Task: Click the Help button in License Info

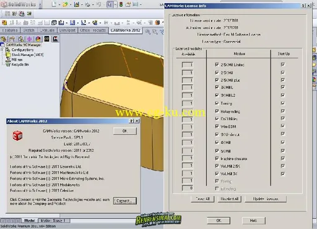Action: click(x=254, y=220)
